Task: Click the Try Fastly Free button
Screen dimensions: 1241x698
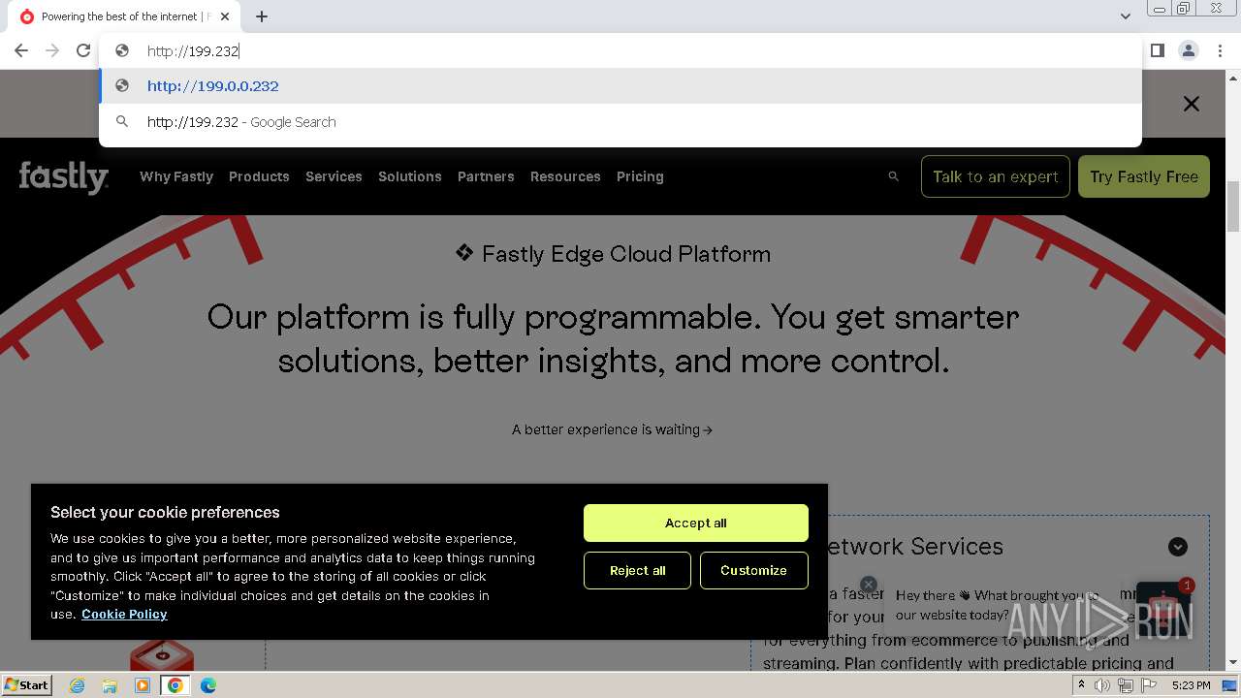Action: click(x=1143, y=176)
